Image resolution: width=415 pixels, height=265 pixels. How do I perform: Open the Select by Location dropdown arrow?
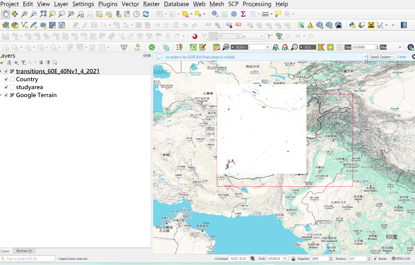tap(204, 14)
